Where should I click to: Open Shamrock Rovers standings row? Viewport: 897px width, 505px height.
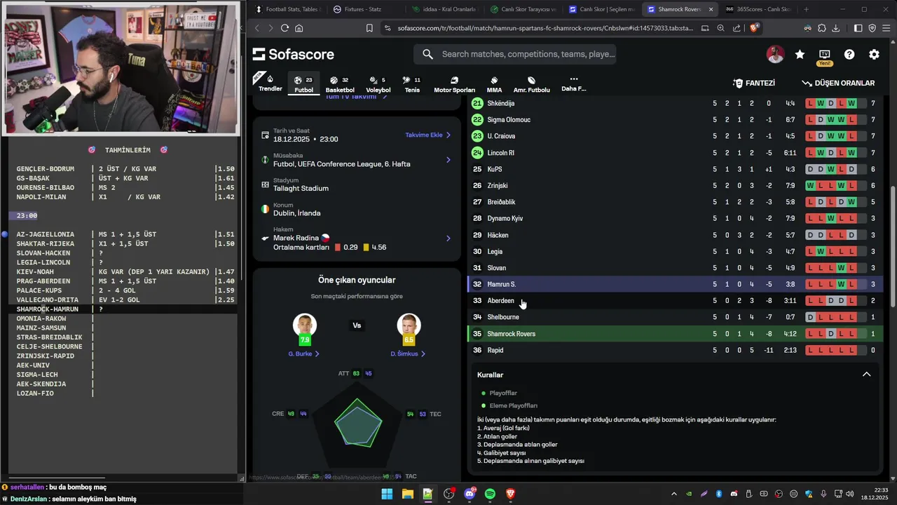click(x=674, y=334)
